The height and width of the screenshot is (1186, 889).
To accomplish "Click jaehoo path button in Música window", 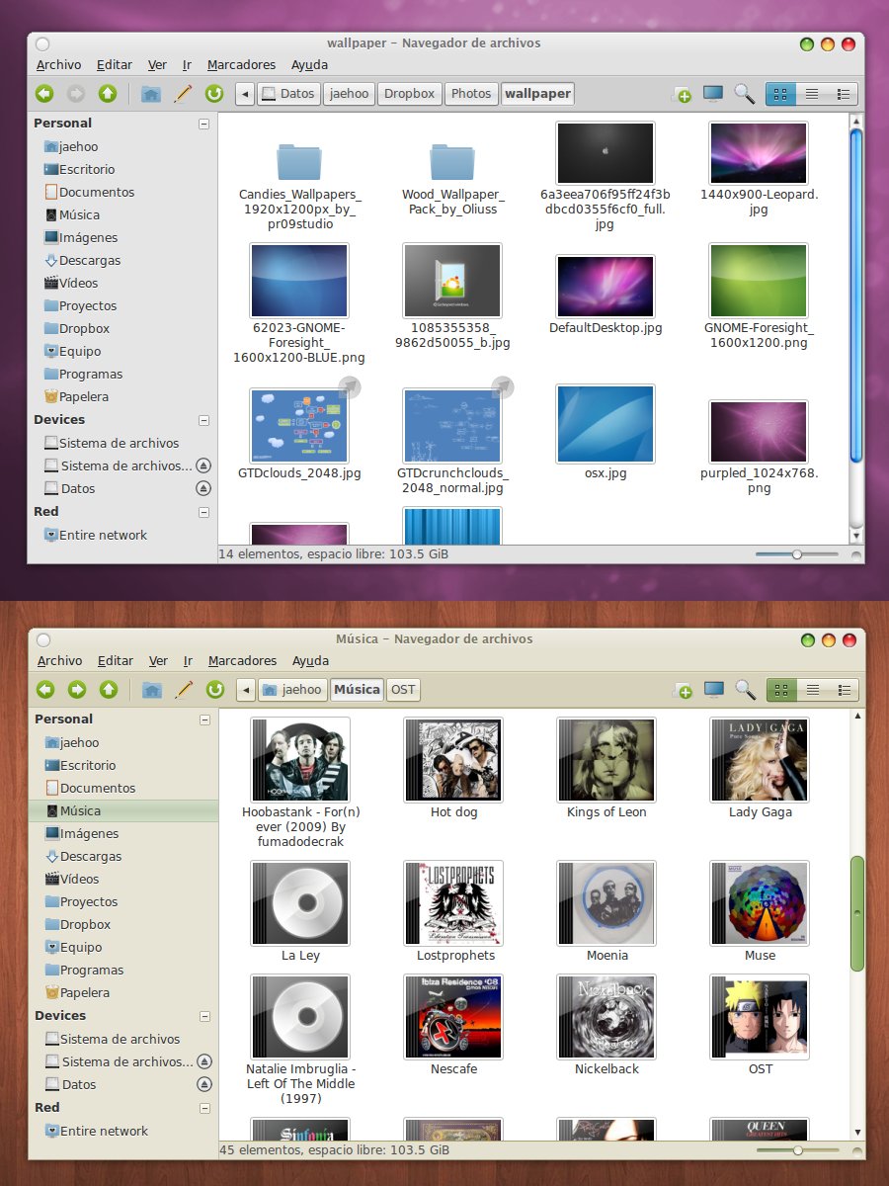I will tap(293, 690).
